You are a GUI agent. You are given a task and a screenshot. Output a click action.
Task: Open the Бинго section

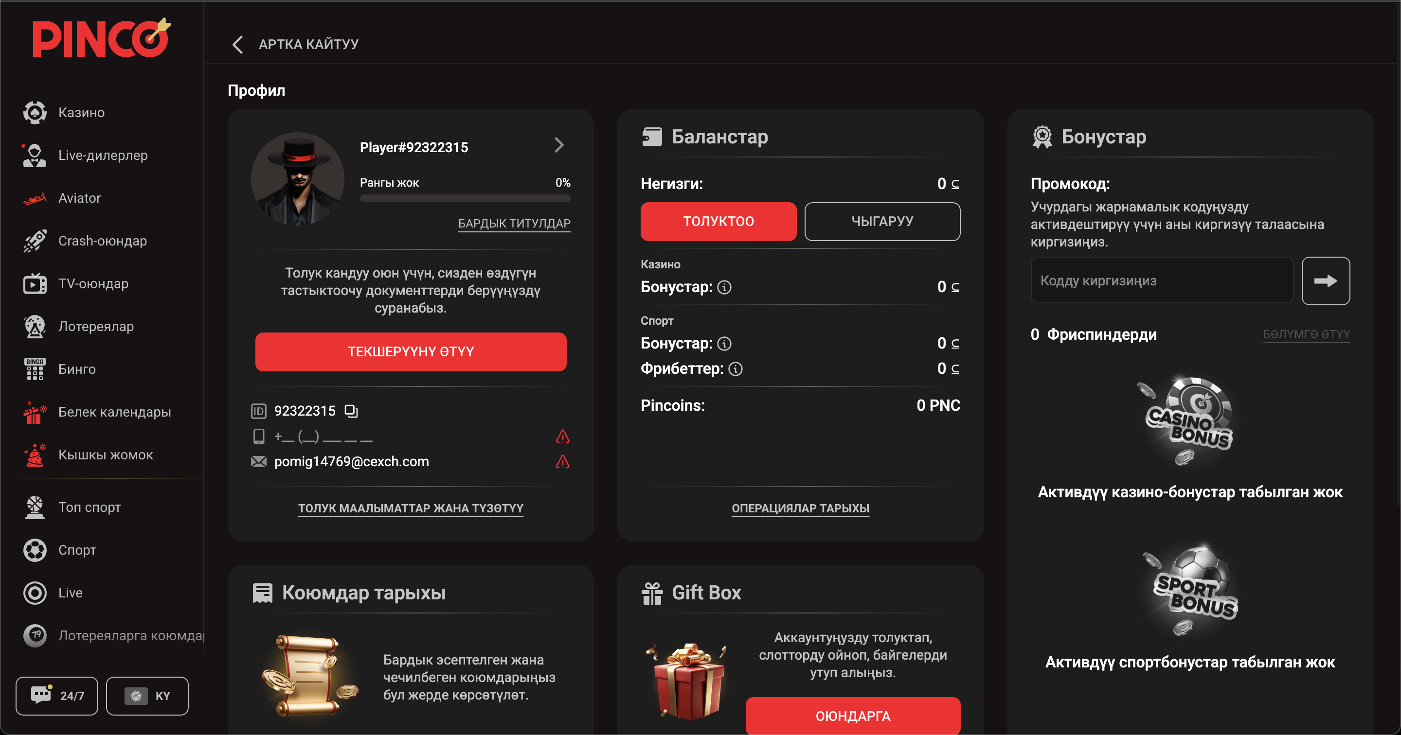[x=77, y=369]
